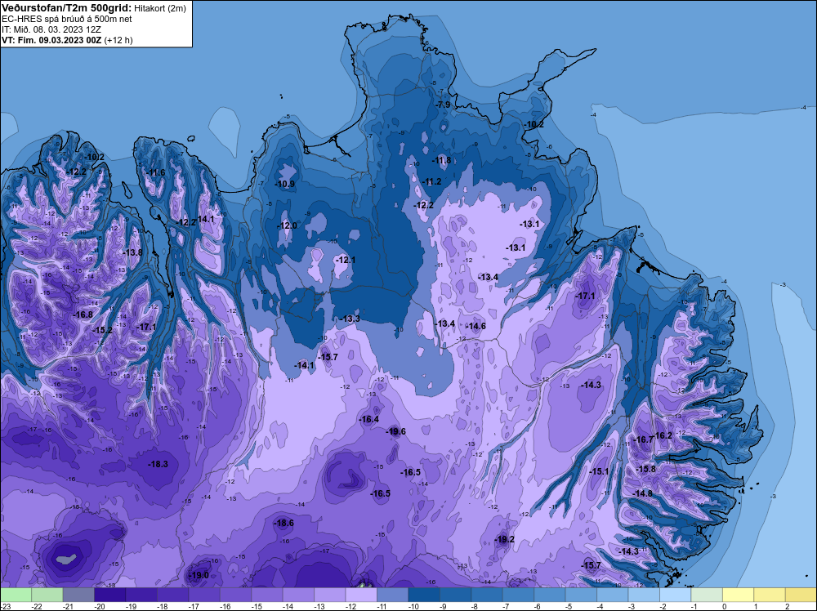This screenshot has height=611, width=817.
Task: Pick the -2 legend color swatch
Action: (x=676, y=595)
